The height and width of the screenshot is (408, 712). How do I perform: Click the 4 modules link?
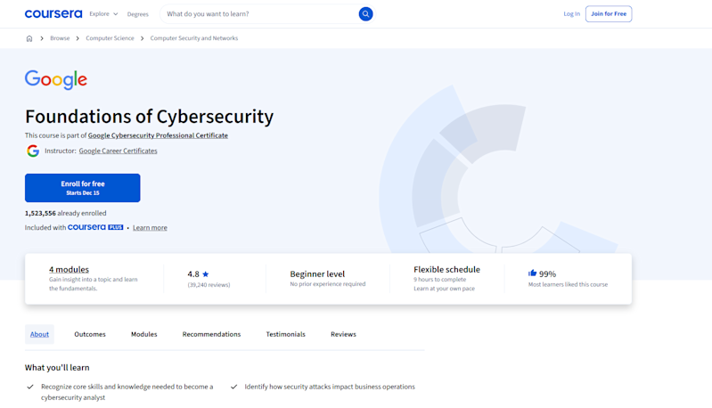tap(69, 270)
